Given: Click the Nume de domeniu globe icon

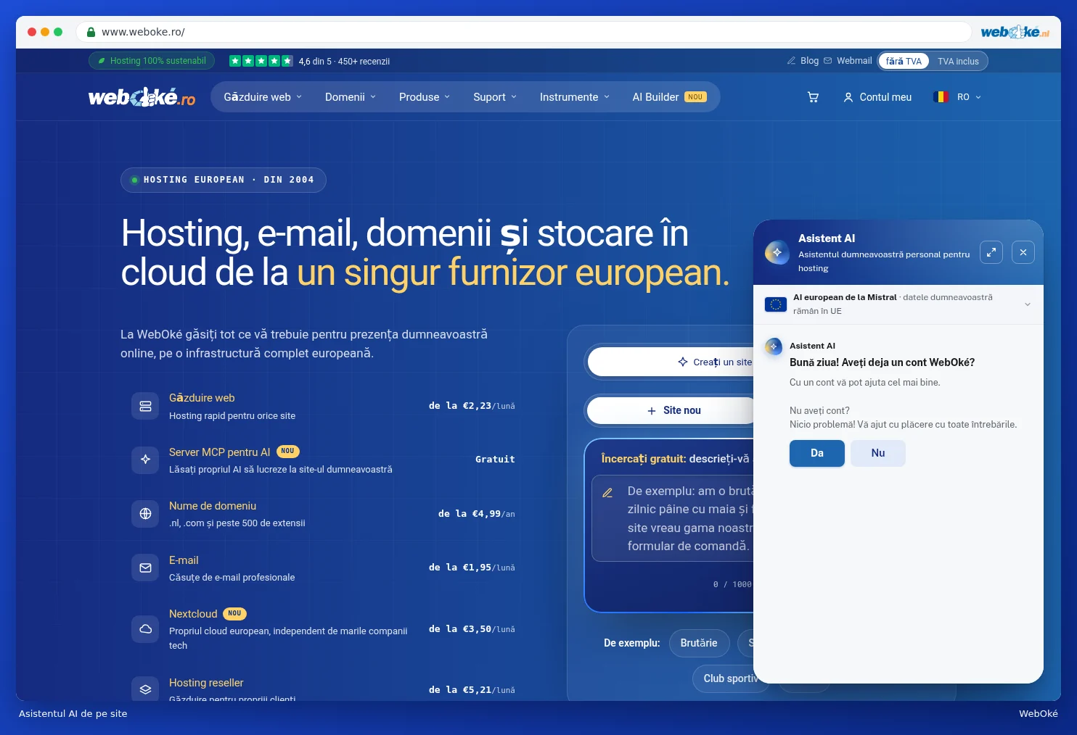Looking at the screenshot, I should (x=145, y=514).
